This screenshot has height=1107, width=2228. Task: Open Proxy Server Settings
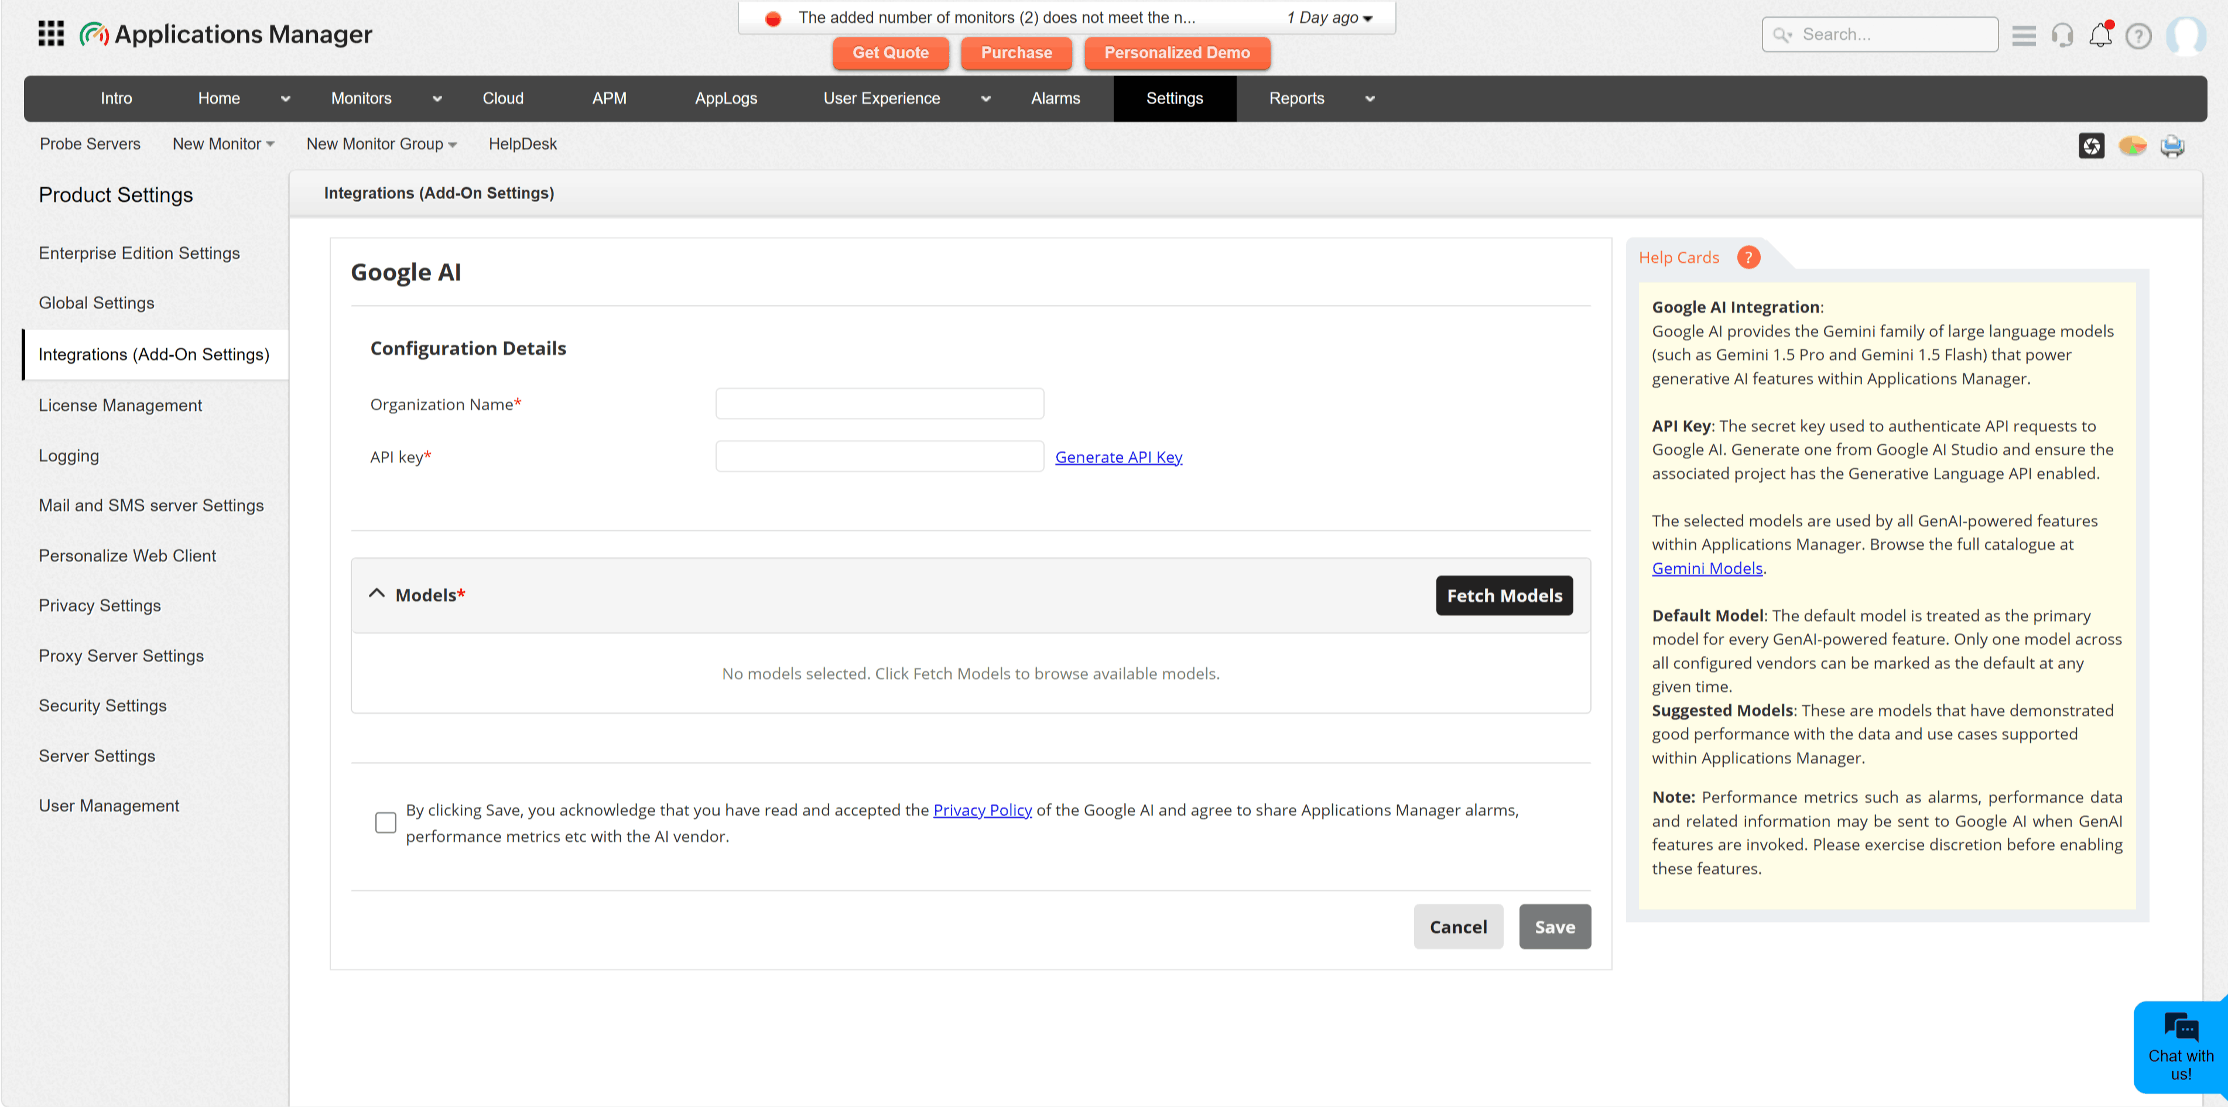click(x=121, y=656)
